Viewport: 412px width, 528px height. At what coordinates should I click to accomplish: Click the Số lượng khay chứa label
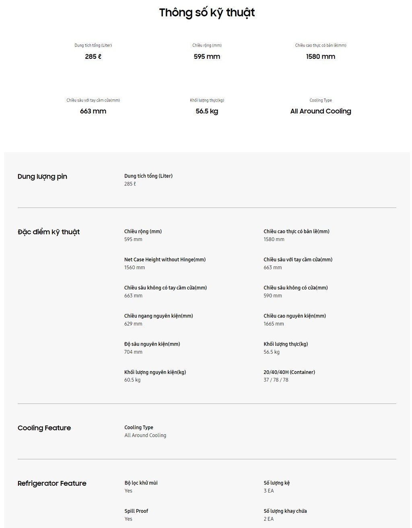point(285,512)
